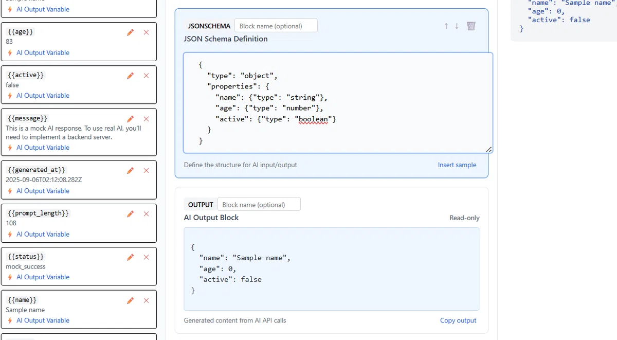Select the {{generated_at}} variable name

pyautogui.click(x=37, y=169)
